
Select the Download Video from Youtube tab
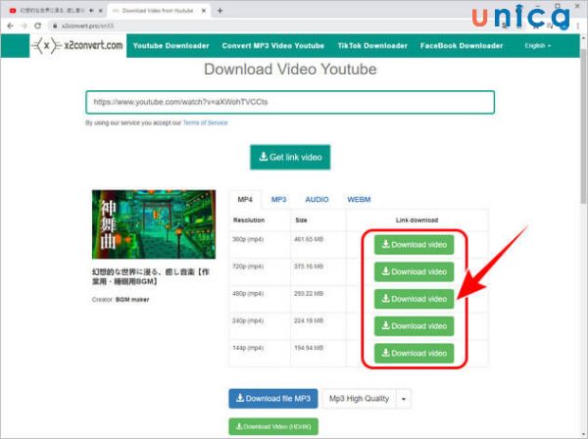coord(158,11)
